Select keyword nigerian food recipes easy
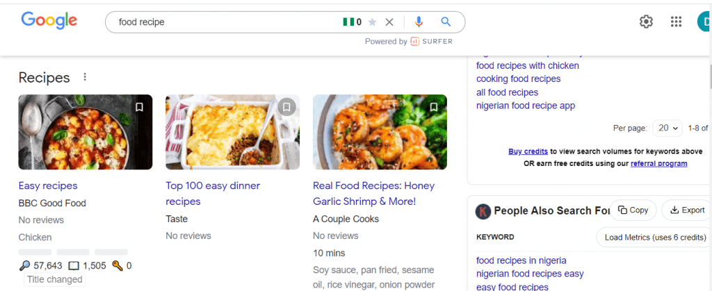 (x=530, y=274)
